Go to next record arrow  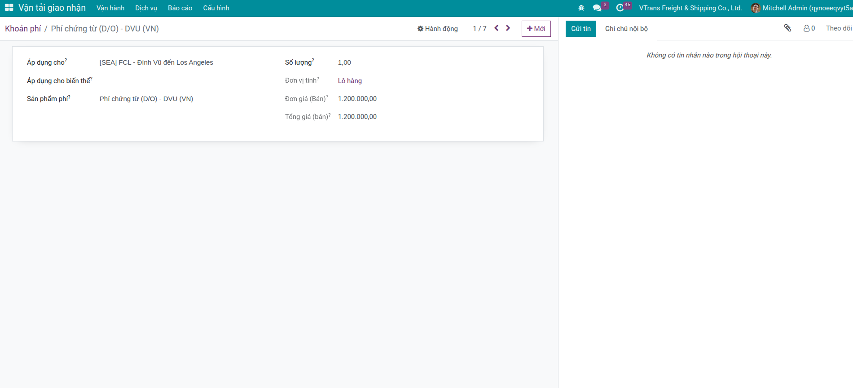click(x=508, y=28)
